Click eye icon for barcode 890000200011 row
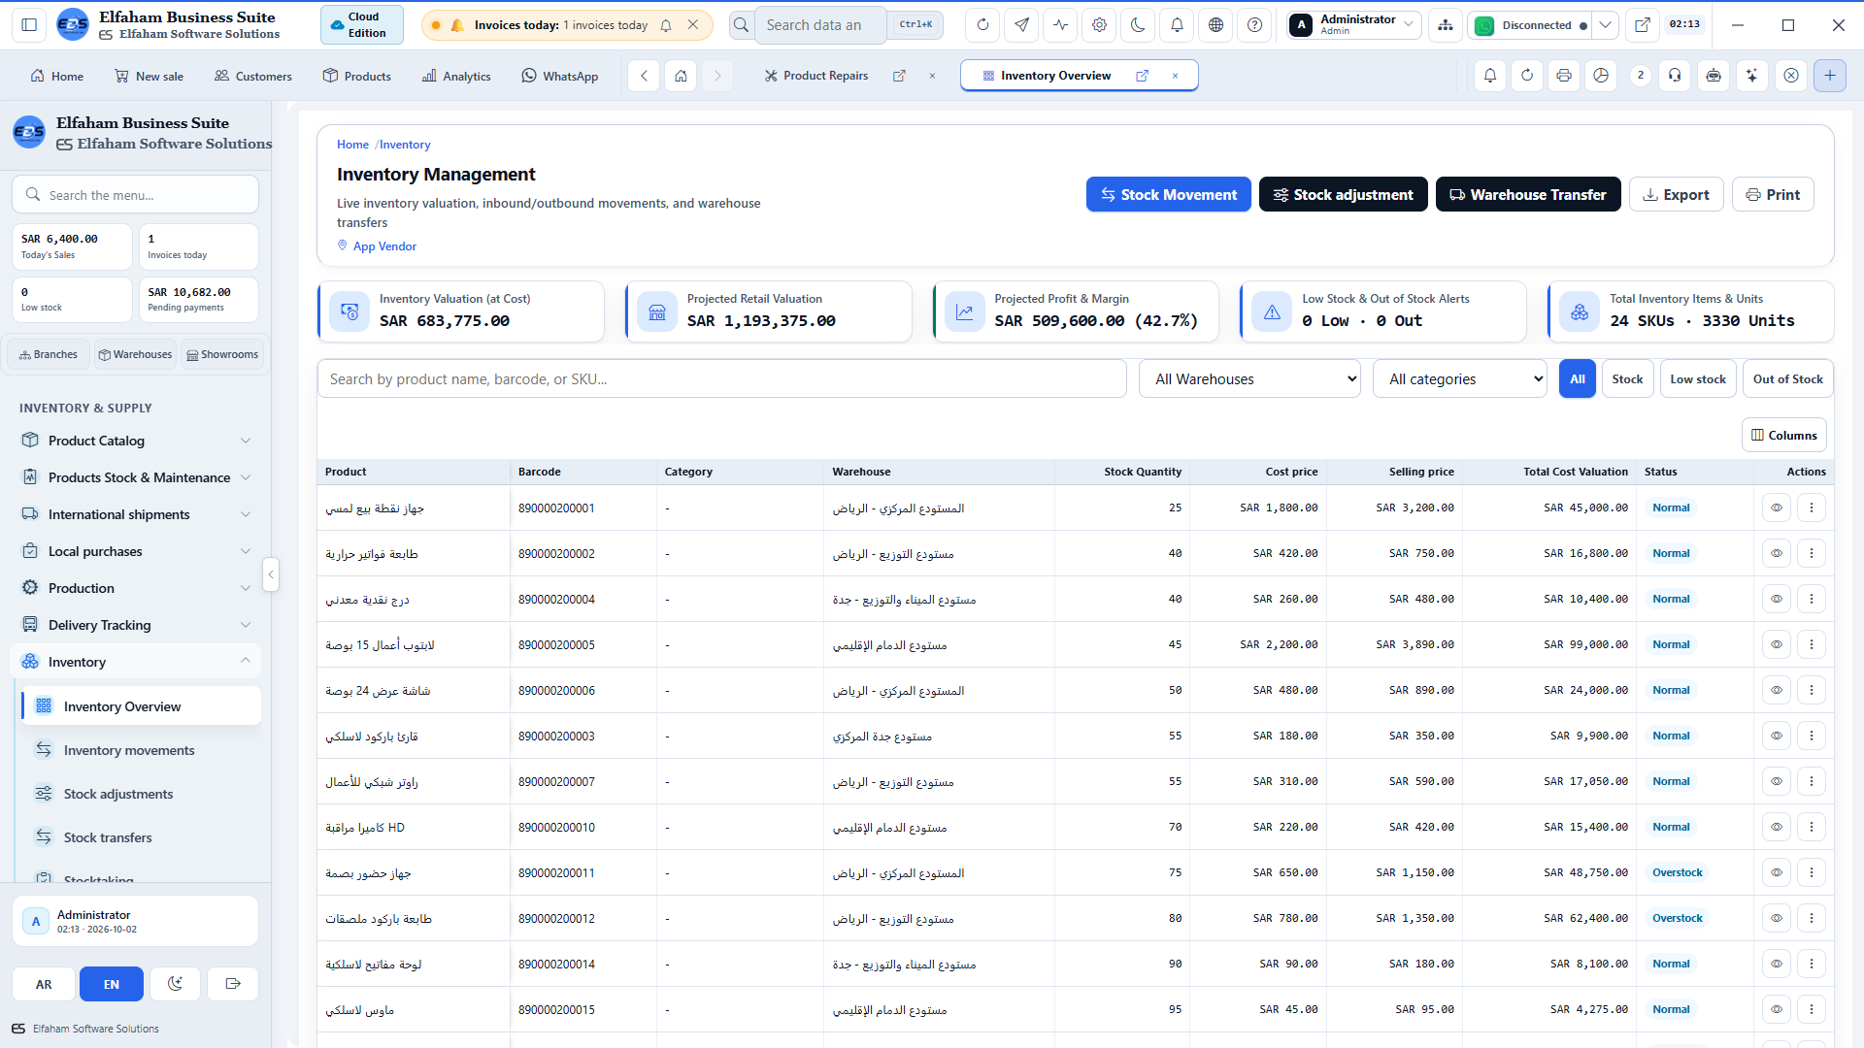 pos(1777,872)
